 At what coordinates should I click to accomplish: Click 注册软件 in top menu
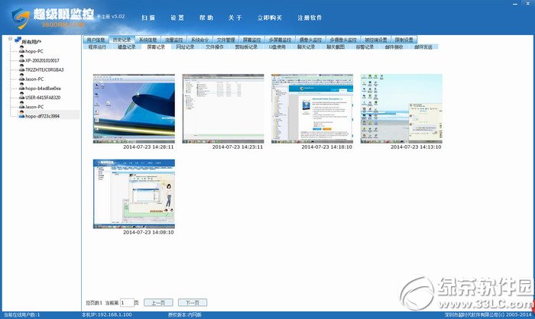[310, 18]
